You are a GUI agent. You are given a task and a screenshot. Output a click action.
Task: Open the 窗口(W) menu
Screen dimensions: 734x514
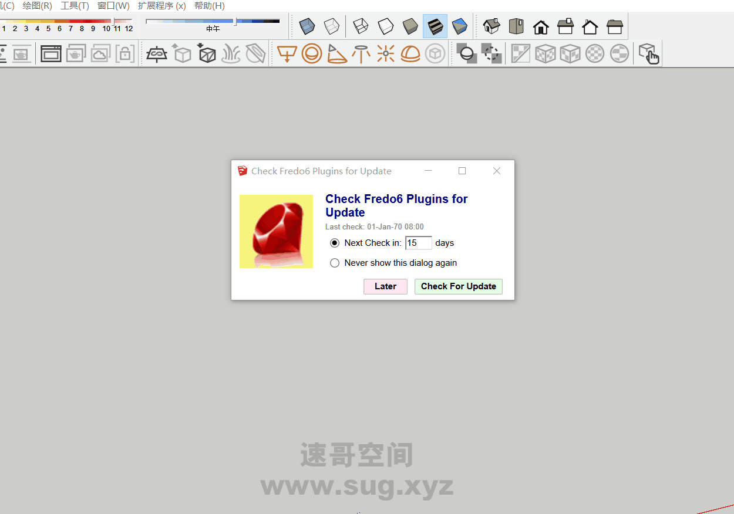pos(114,6)
